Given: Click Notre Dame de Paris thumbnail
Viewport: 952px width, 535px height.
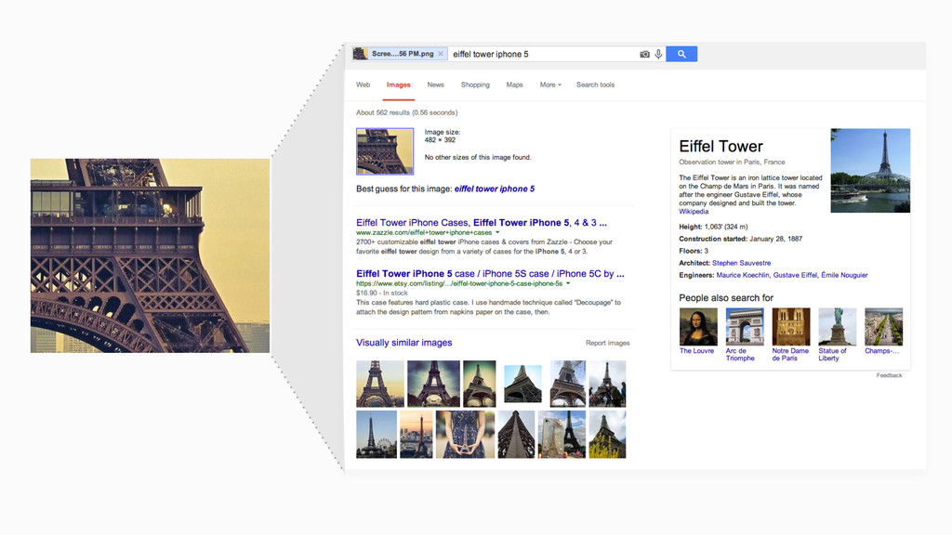Looking at the screenshot, I should (790, 326).
